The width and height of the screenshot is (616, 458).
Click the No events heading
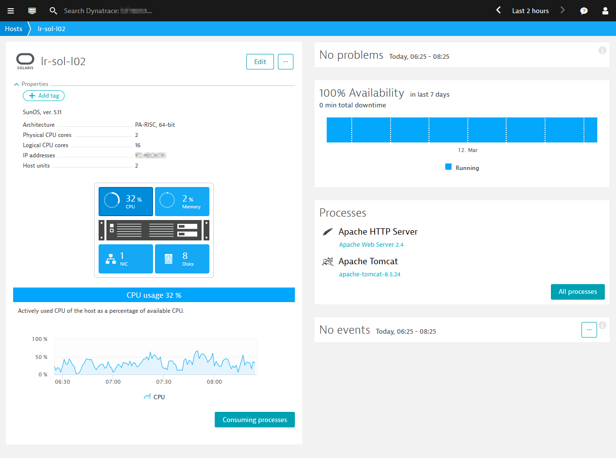[345, 330]
